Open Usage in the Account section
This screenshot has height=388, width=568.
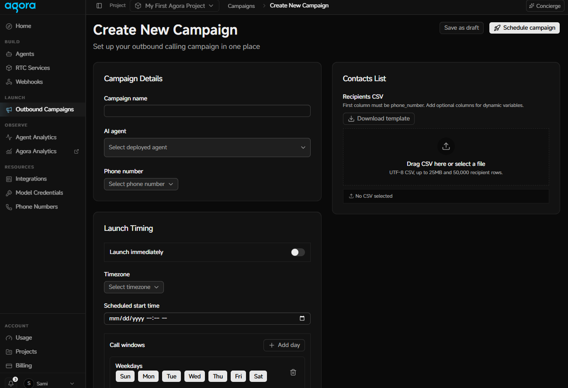pyautogui.click(x=43, y=338)
